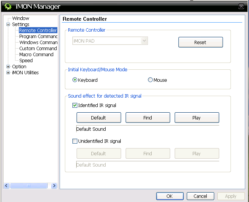Open Macro Command settings in the tree
Viewport: 249px width, 202px height.
(x=36, y=54)
